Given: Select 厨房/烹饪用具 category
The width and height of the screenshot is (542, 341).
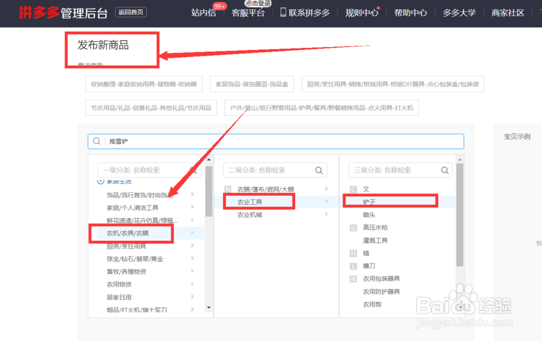Looking at the screenshot, I should 126,246.
